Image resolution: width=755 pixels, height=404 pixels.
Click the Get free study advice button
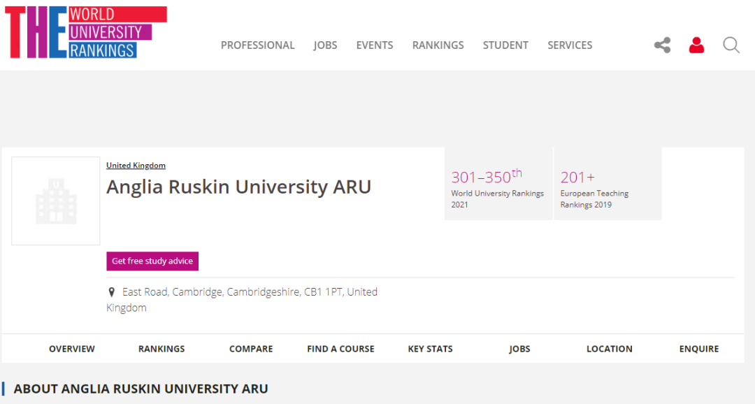coord(152,261)
